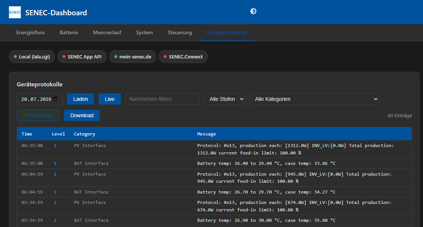Viewport: 423px width, 227px height.
Task: Click the Message column header
Action: coord(206,134)
